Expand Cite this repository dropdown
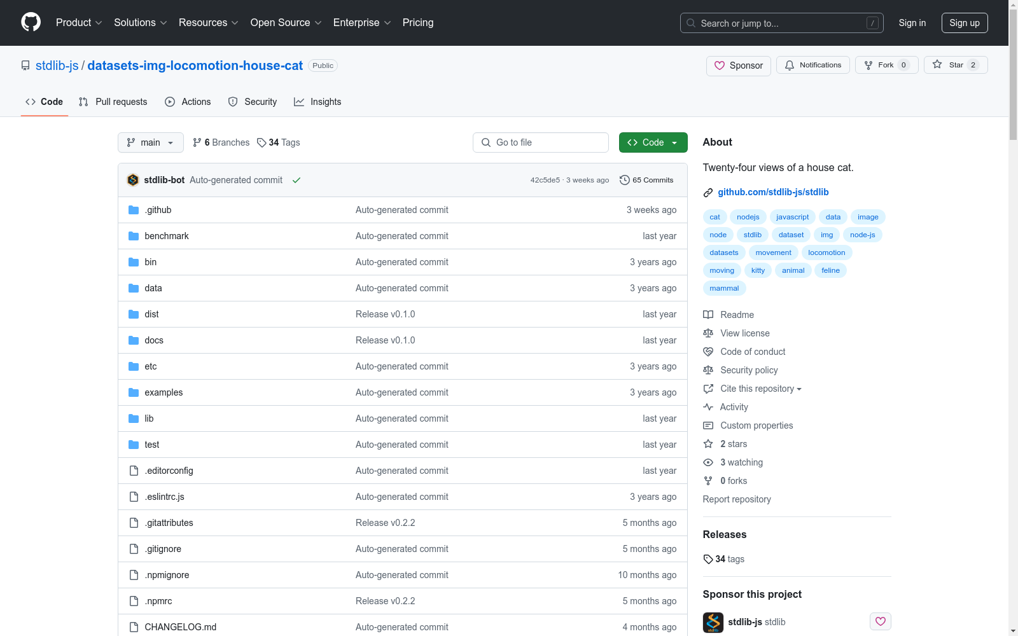Screen dimensions: 1018x636 761,389
